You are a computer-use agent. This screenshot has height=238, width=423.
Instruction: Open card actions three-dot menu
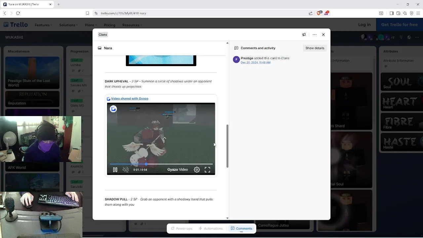315,34
